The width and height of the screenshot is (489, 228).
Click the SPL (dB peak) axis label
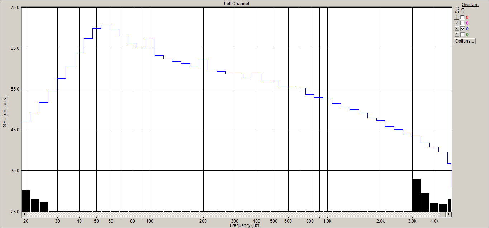[x=5, y=111]
